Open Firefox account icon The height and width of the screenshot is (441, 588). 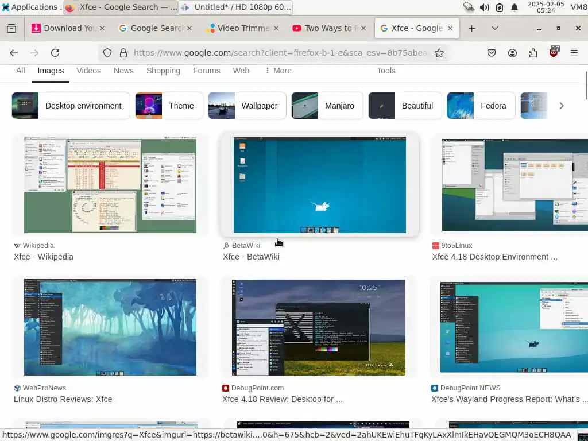pyautogui.click(x=512, y=53)
